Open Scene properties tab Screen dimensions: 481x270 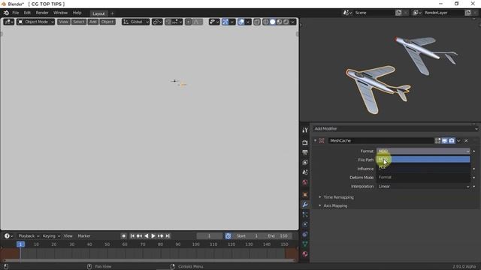click(x=305, y=172)
